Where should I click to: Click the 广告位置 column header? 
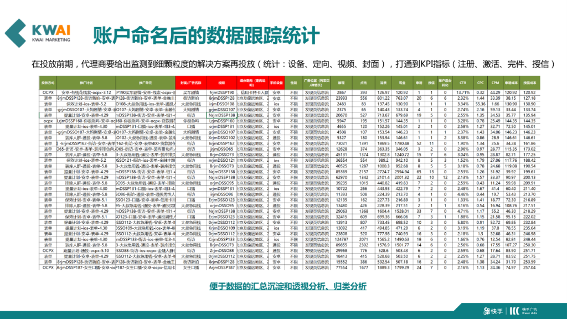tap(316, 83)
